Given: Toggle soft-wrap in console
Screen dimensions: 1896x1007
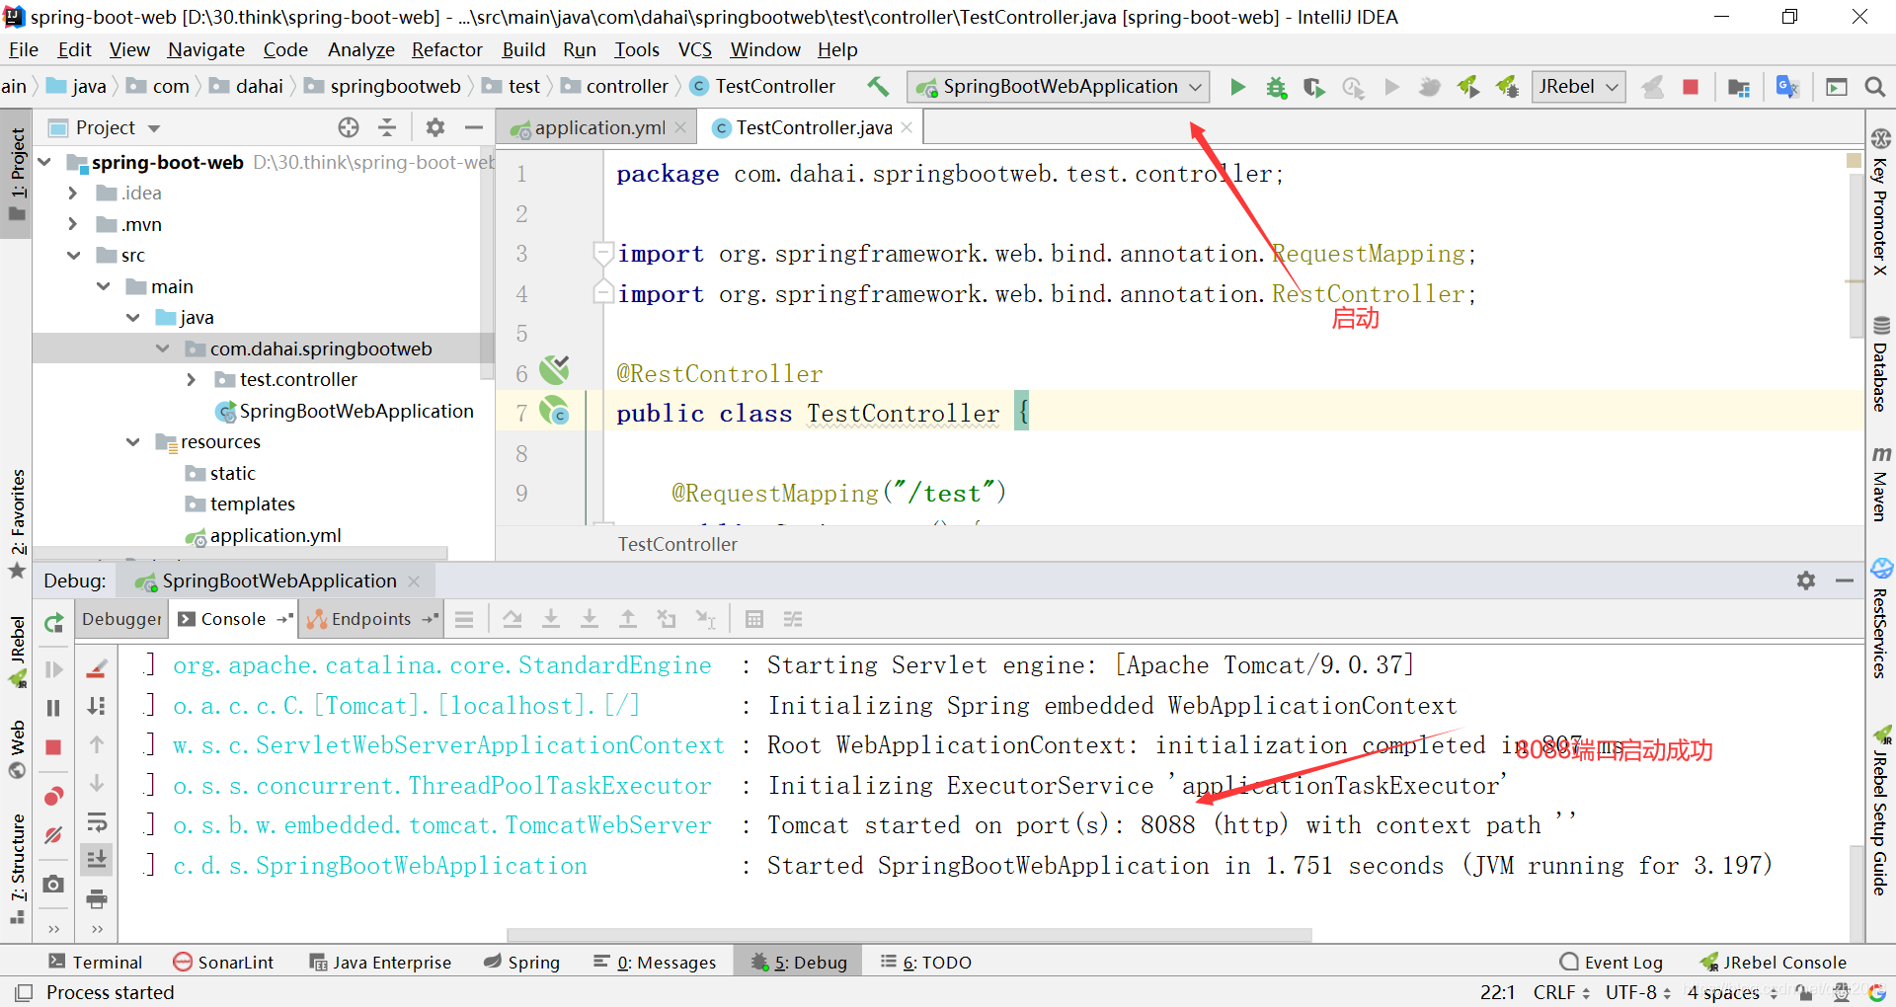Looking at the screenshot, I should 97,822.
